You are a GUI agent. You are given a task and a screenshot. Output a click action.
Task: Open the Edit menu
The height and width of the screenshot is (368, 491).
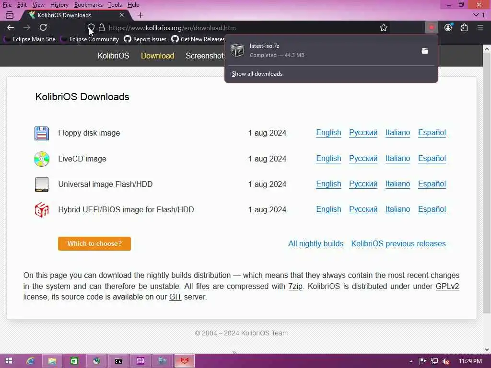click(x=22, y=5)
